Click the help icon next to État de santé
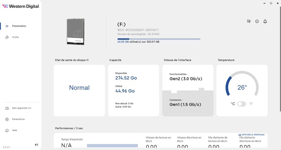Image resolution: width=281 pixels, height=150 pixels. click(87, 60)
